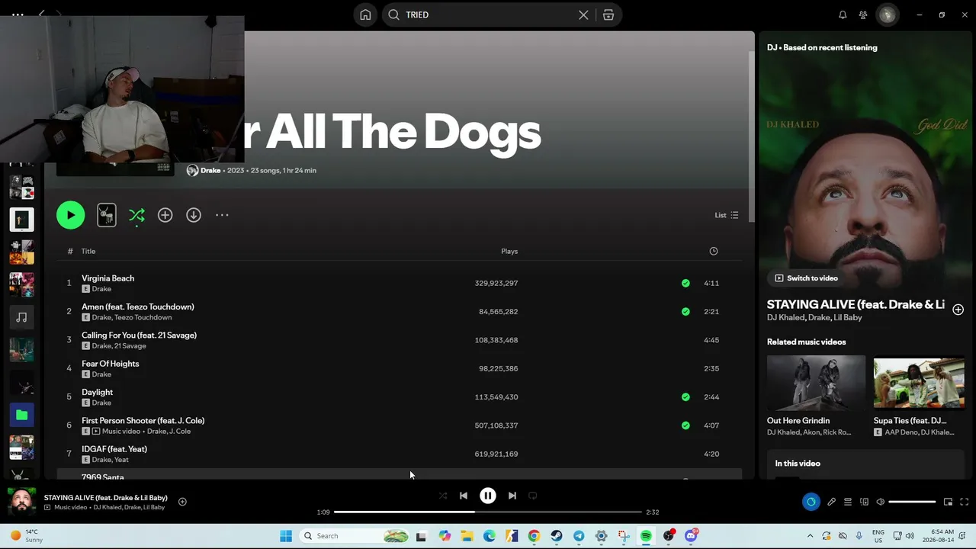Play the For All The Dogs album

[x=70, y=215]
